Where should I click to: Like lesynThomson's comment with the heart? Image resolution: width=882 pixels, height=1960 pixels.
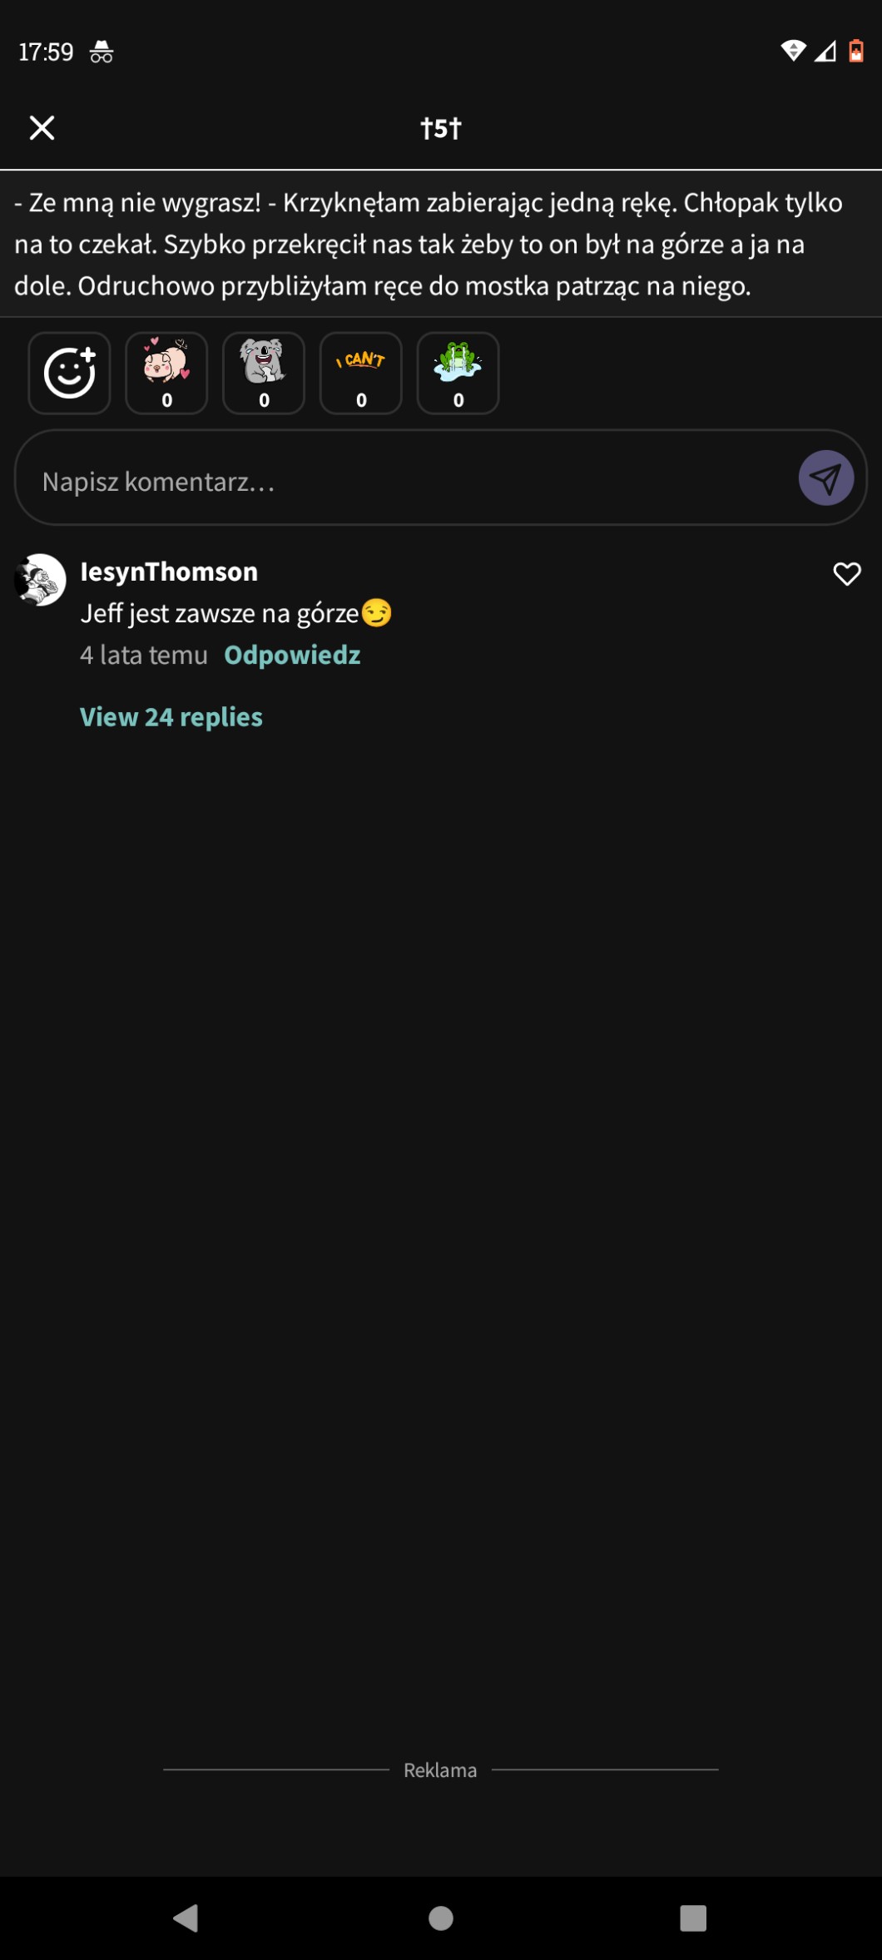click(847, 574)
